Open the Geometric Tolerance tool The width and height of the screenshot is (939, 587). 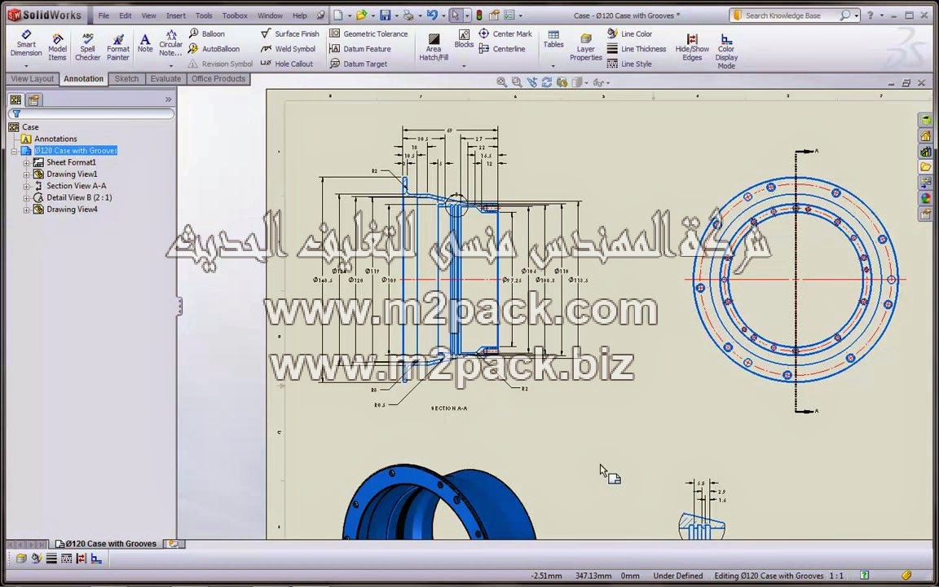click(368, 33)
